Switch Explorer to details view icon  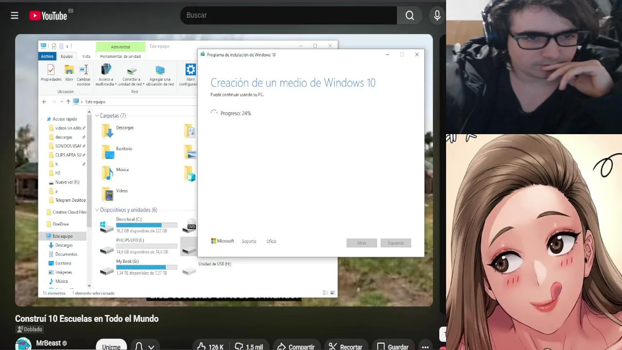(326, 293)
